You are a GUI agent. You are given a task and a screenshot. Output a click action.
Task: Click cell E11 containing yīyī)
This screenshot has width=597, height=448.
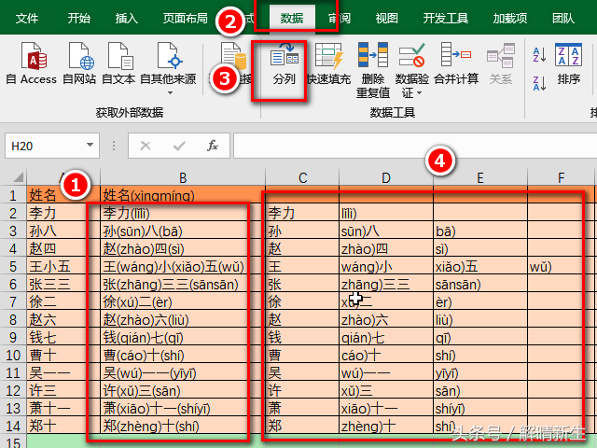(480, 372)
